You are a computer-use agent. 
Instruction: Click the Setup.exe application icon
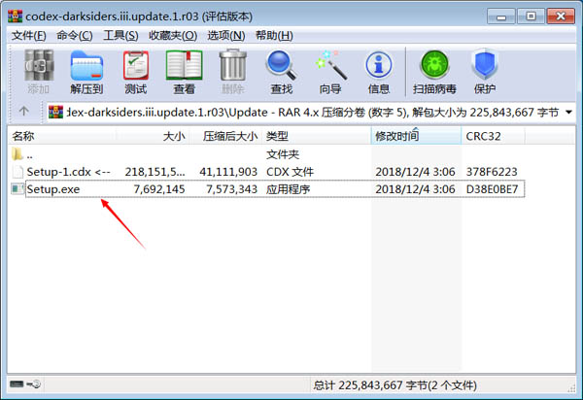[17, 189]
